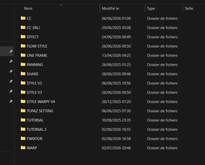Click Dossier de fichiers in the TWIXTOR row
This screenshot has width=205, height=165.
tap(162, 138)
